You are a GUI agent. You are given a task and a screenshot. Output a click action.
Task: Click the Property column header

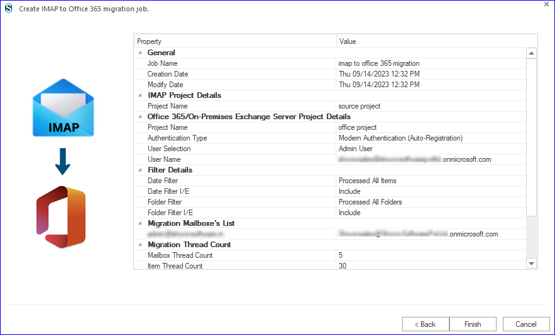click(x=235, y=41)
